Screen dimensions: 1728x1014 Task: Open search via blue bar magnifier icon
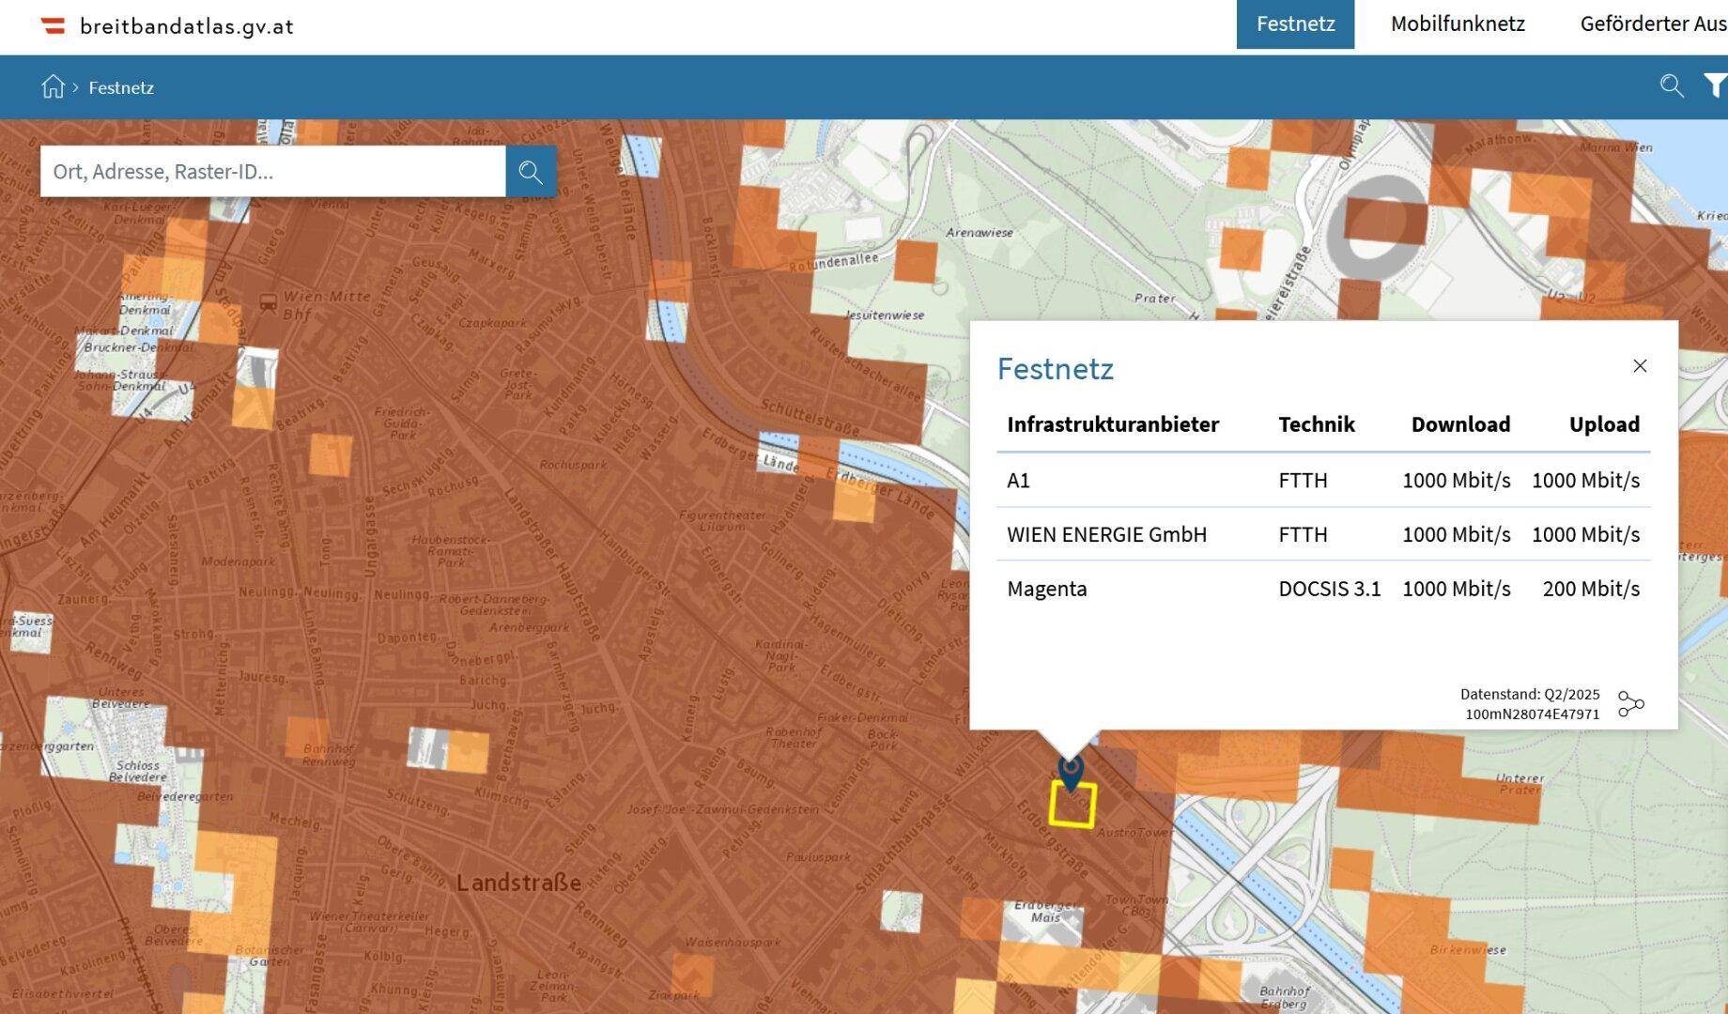pos(1671,86)
